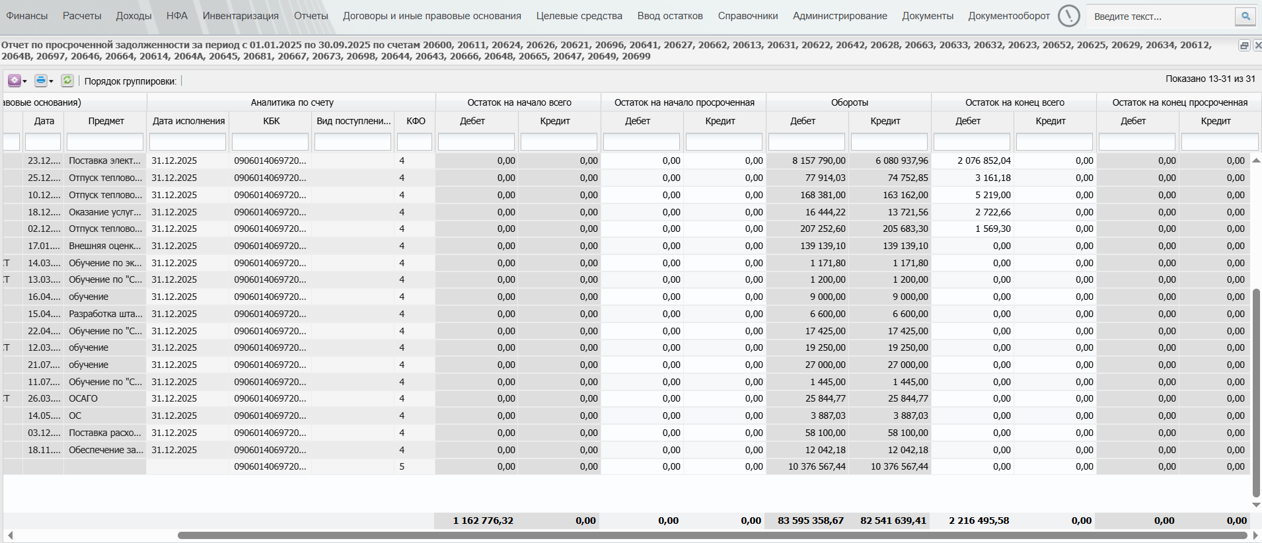
Task: Open the Отчеты menu
Action: point(311,16)
